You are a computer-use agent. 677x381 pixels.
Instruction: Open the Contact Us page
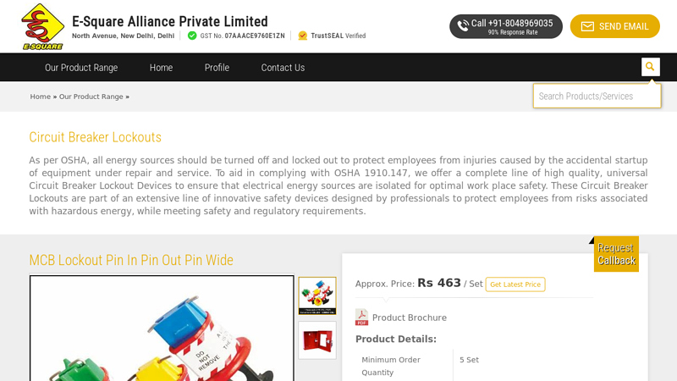coord(283,68)
